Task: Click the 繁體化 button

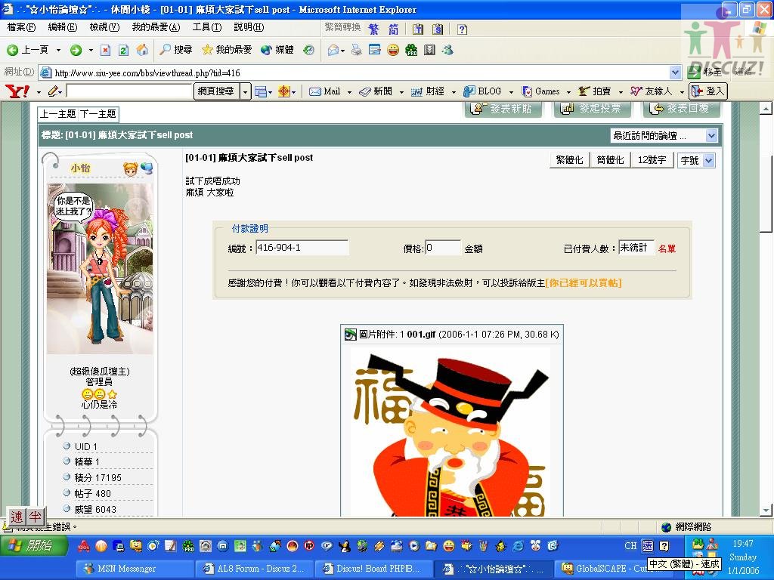Action: coord(570,160)
